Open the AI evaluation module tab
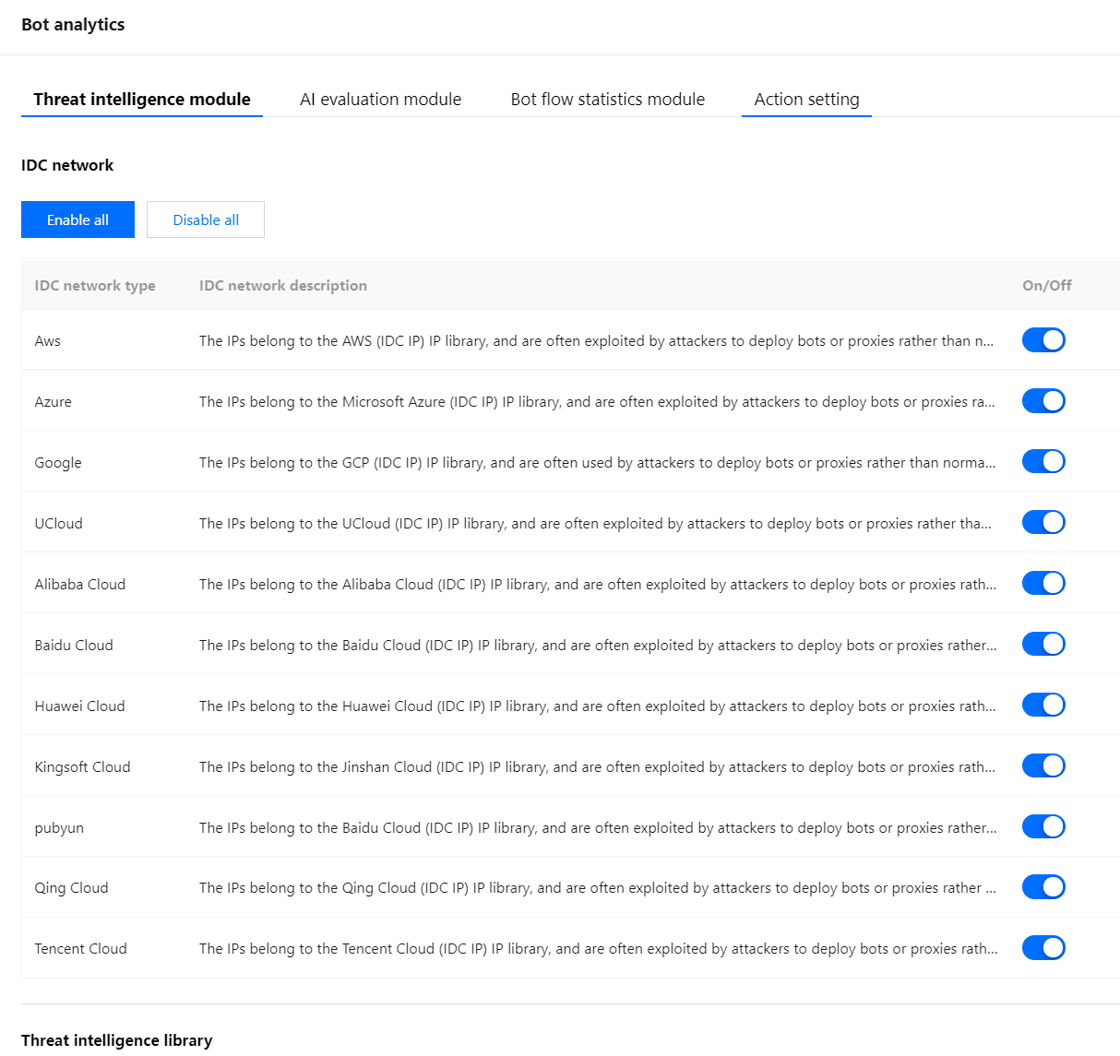 pyautogui.click(x=380, y=100)
